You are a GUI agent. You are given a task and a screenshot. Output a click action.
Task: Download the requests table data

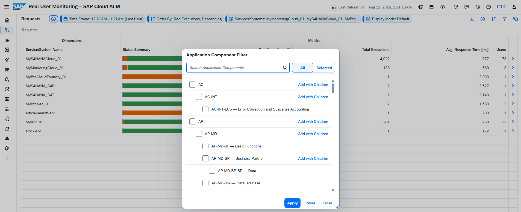coord(472,19)
